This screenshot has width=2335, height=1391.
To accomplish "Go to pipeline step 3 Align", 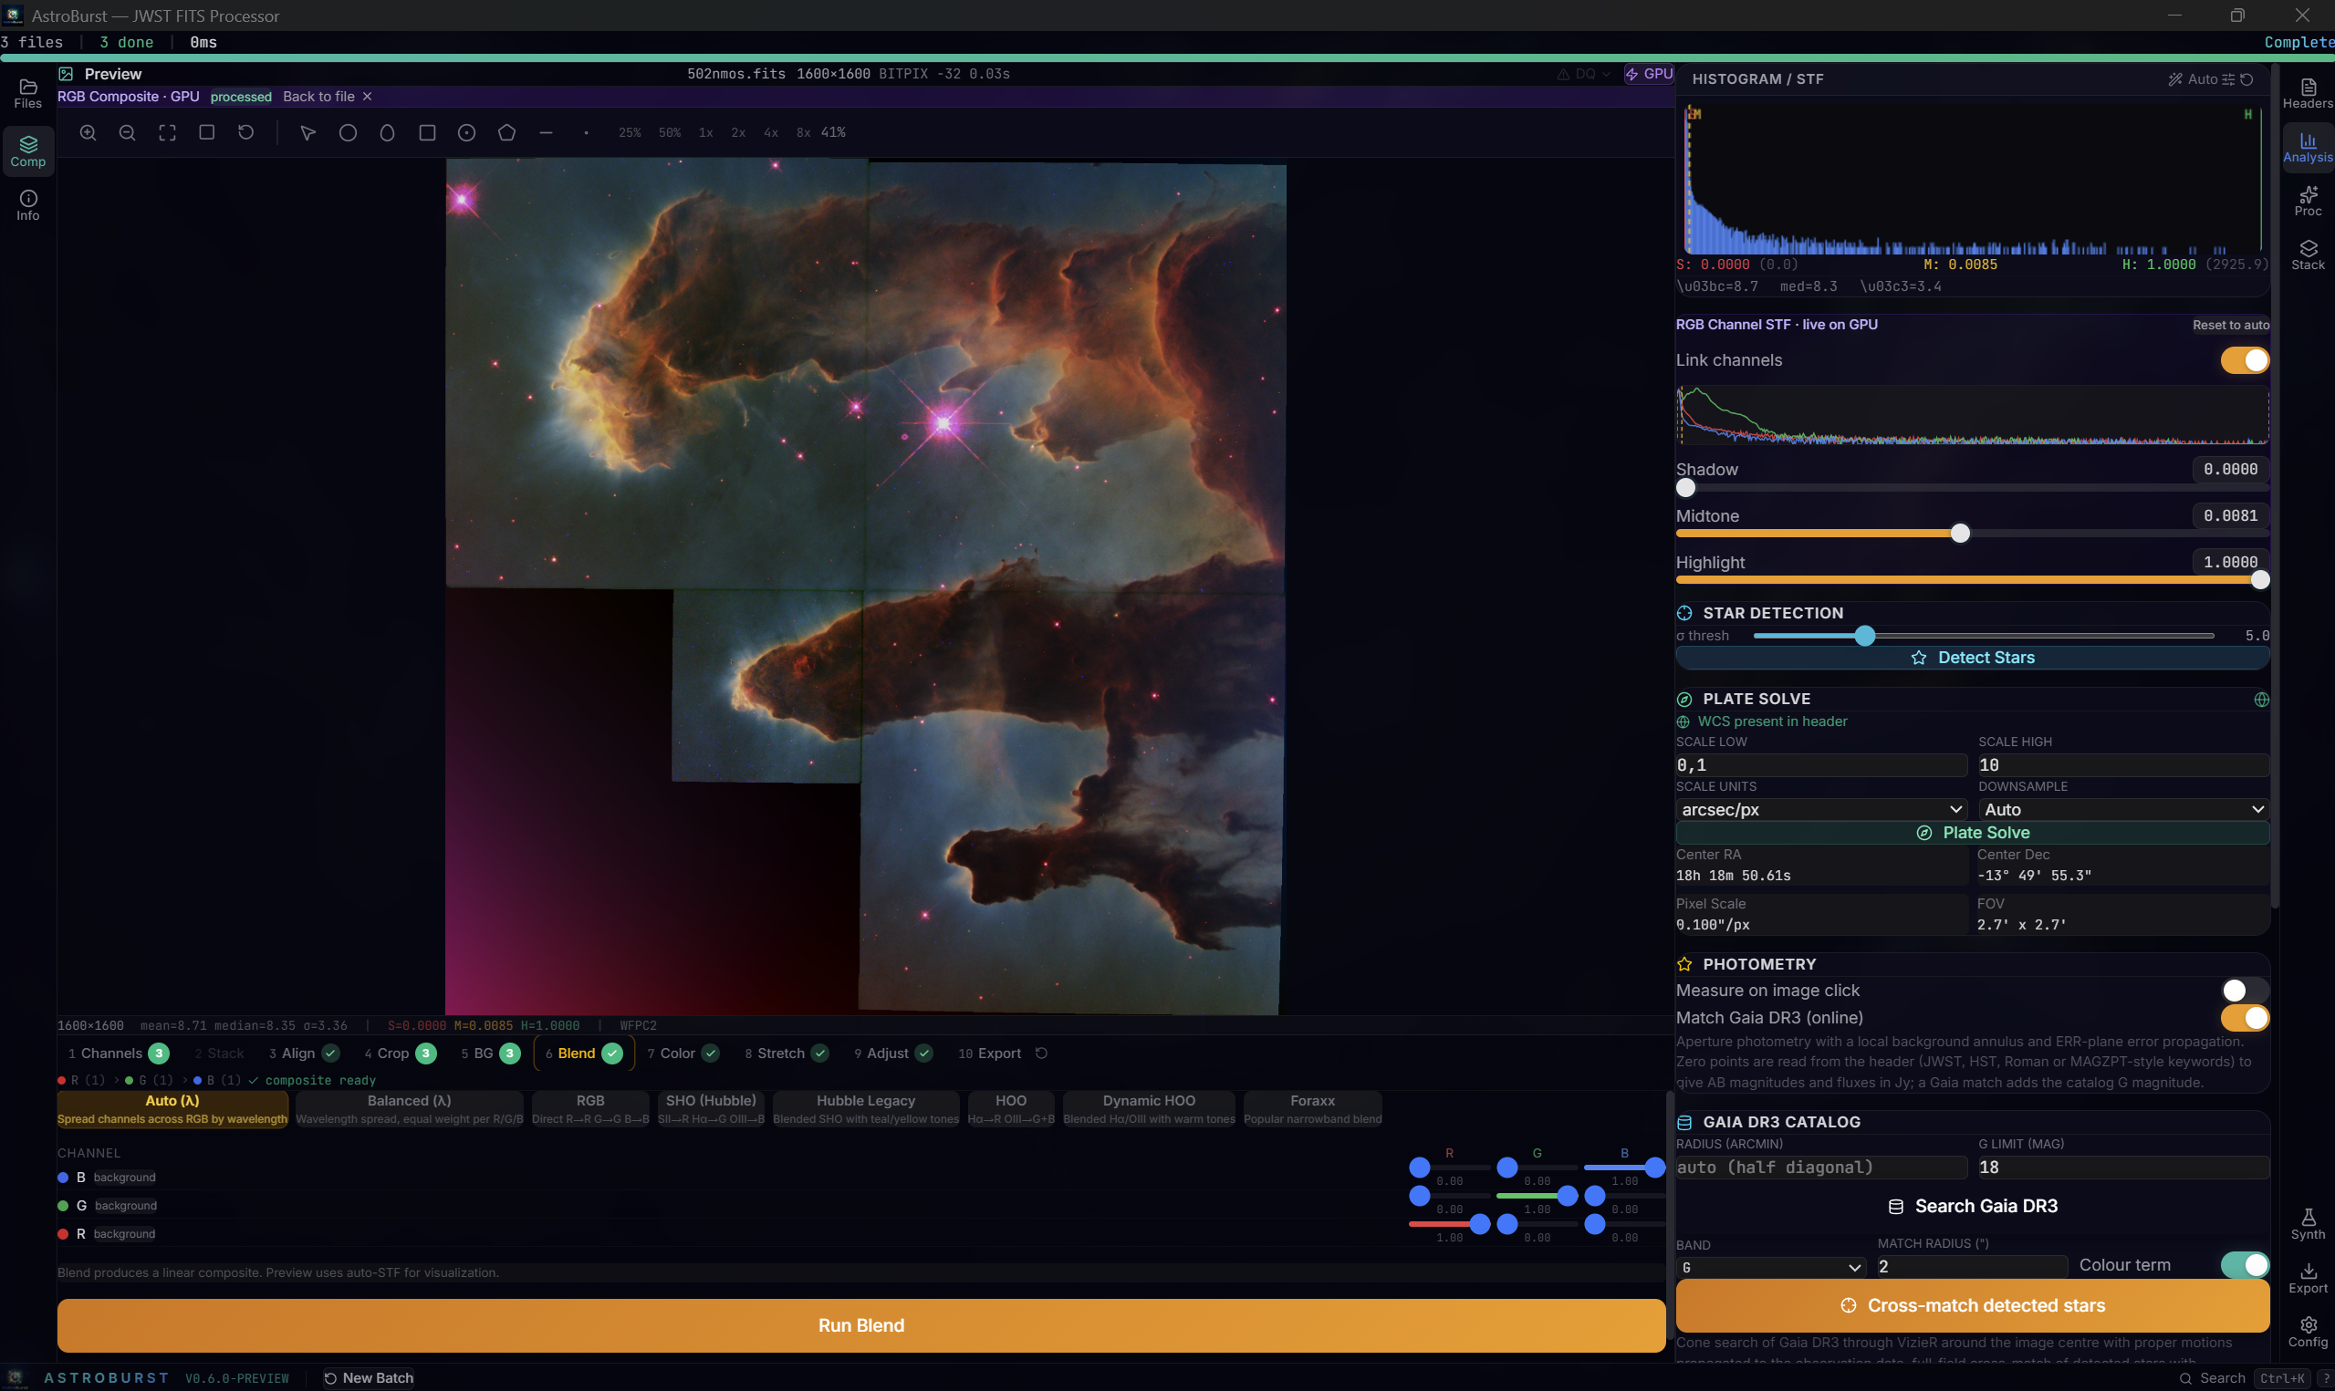I will point(304,1054).
